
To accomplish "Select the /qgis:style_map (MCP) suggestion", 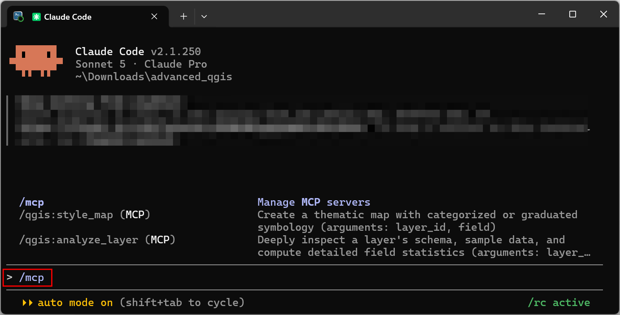I will tap(84, 215).
